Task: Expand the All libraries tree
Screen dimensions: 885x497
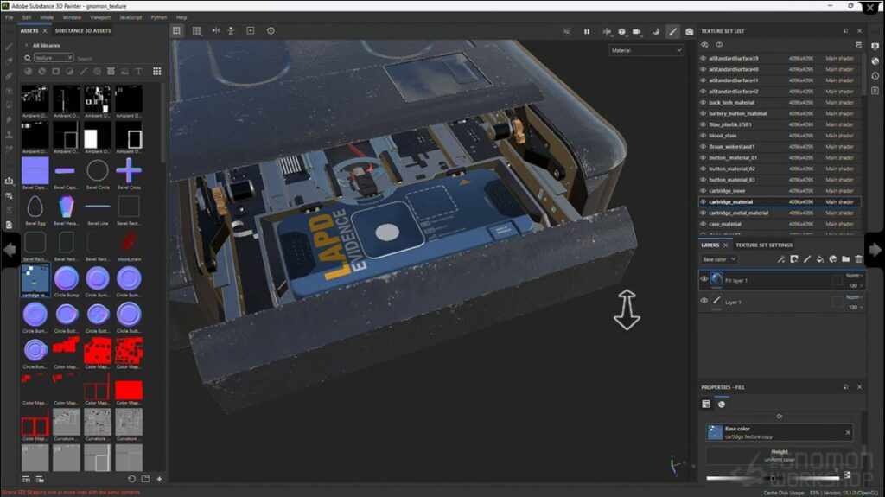Action: click(x=26, y=45)
